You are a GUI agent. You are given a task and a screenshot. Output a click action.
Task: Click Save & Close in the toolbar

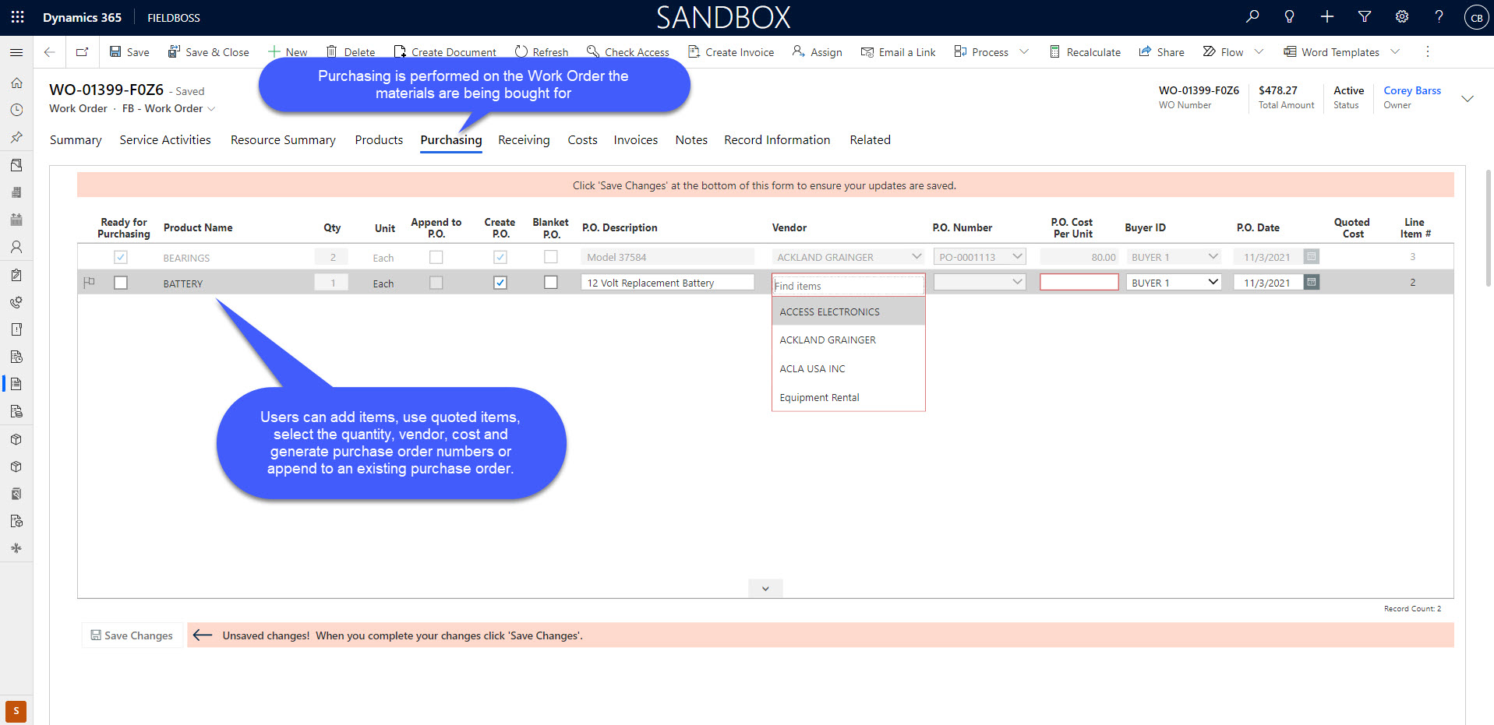pos(209,52)
